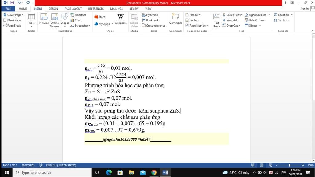Viewport: 315px width, 177px height.
Task: Open the FILE tab
Action: 8,9
